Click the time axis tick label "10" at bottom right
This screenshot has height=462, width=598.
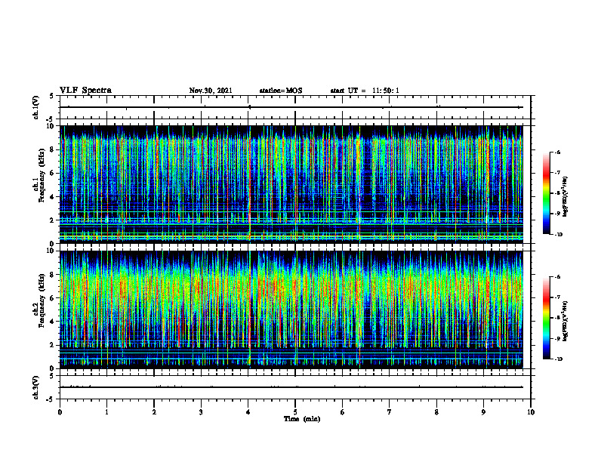click(x=531, y=412)
